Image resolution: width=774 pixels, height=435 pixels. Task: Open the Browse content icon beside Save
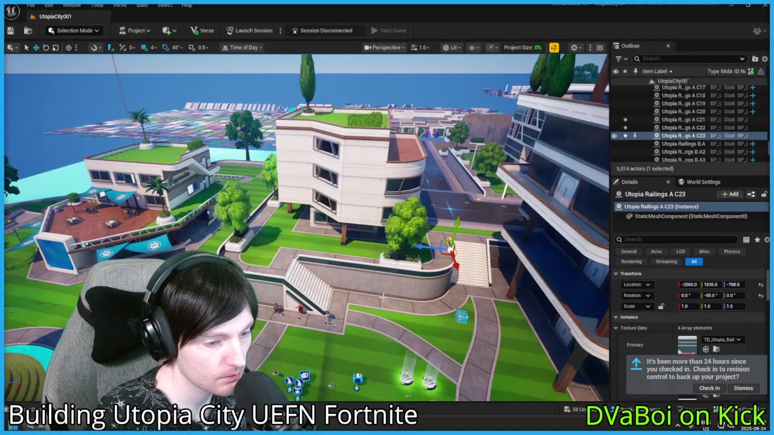[x=28, y=30]
